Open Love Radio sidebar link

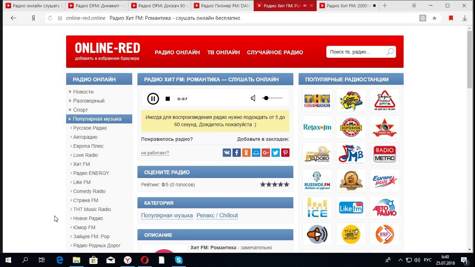(x=85, y=155)
